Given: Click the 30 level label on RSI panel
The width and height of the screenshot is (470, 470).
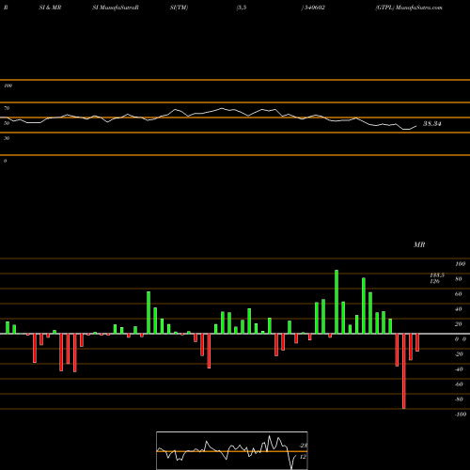Looking at the screenshot, I should pos(7,138).
